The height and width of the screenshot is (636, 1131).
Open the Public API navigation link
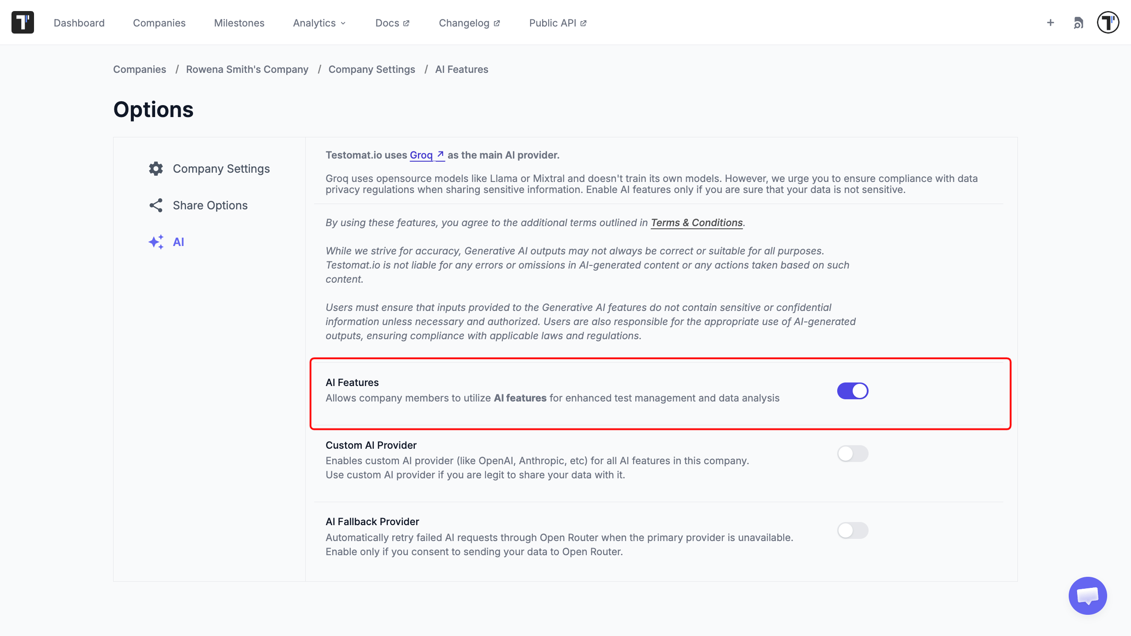pos(558,23)
